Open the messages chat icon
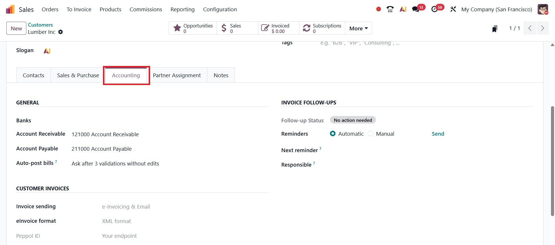Screen dimensions: 555x245 pos(416,9)
